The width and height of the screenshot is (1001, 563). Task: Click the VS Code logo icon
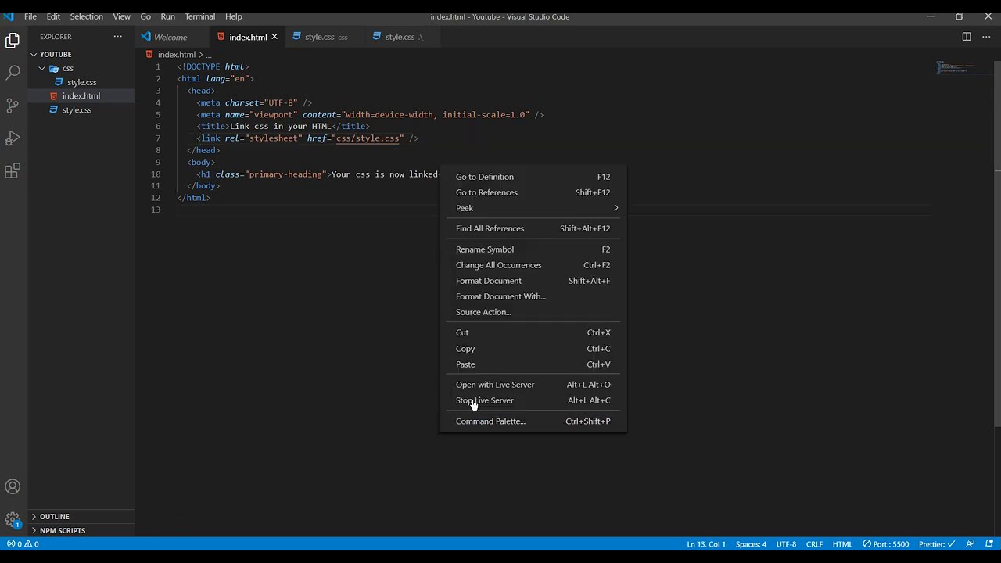click(9, 16)
